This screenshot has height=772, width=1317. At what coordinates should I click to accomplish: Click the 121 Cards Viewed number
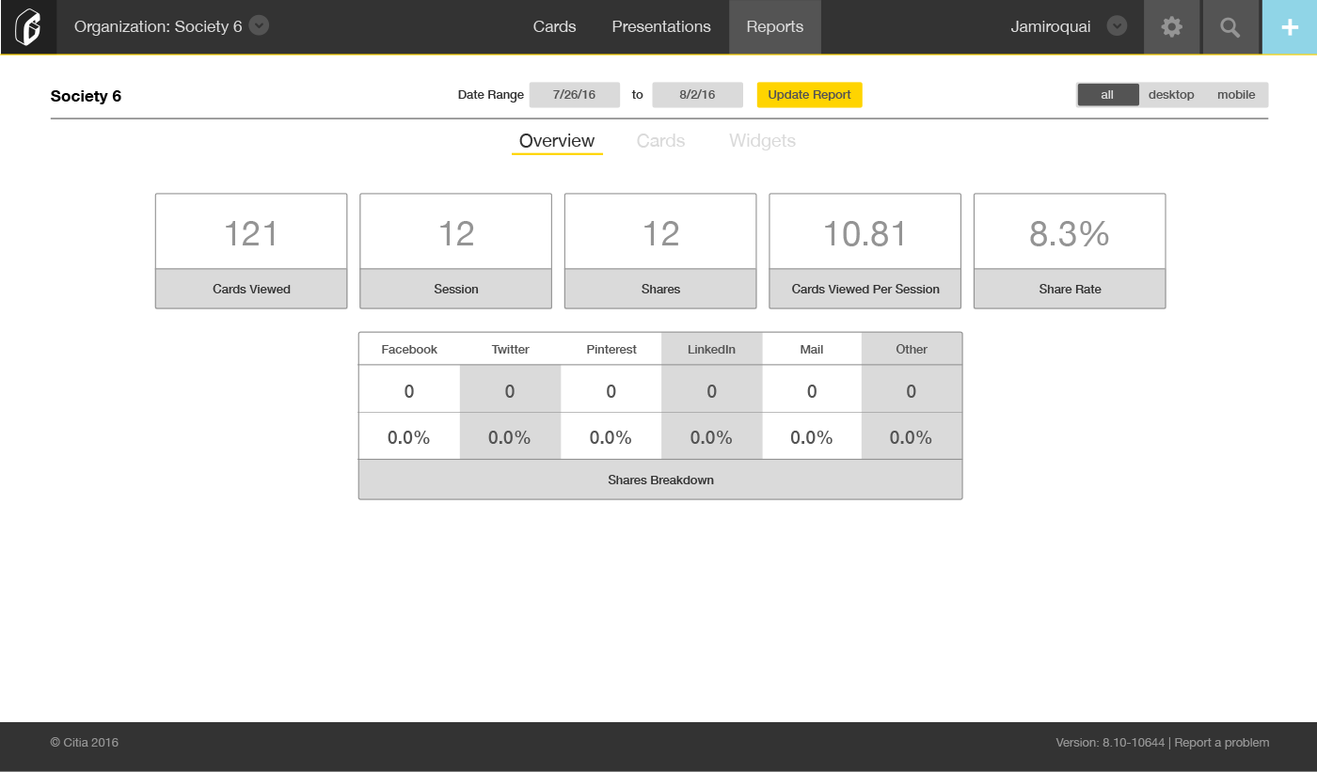[251, 233]
